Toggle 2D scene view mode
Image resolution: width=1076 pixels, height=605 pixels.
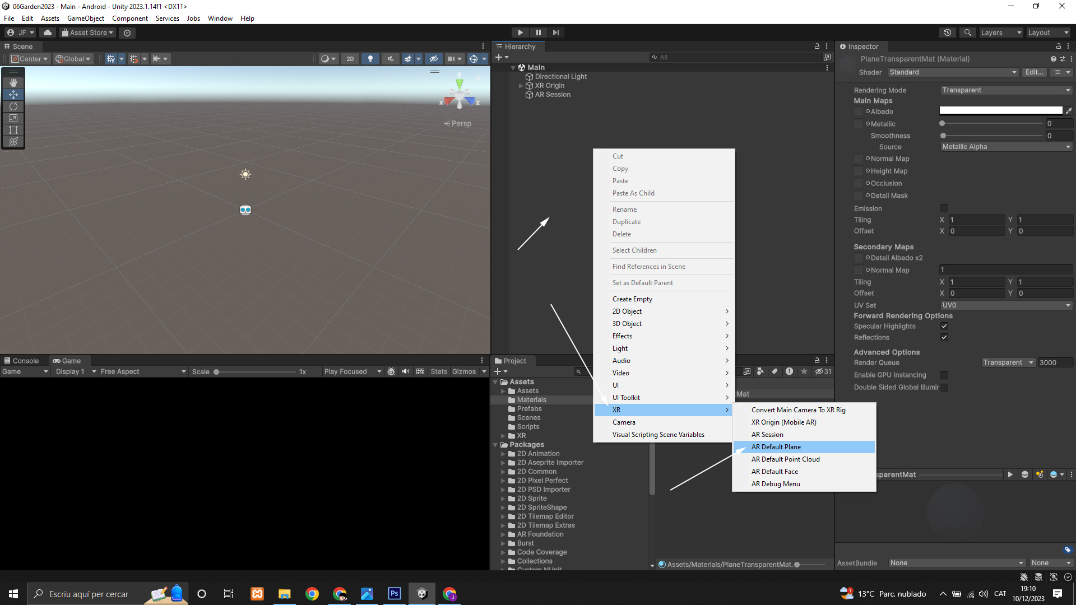pyautogui.click(x=350, y=59)
